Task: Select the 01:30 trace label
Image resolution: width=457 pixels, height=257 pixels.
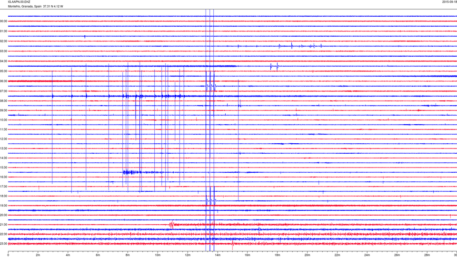Action: tap(3, 31)
